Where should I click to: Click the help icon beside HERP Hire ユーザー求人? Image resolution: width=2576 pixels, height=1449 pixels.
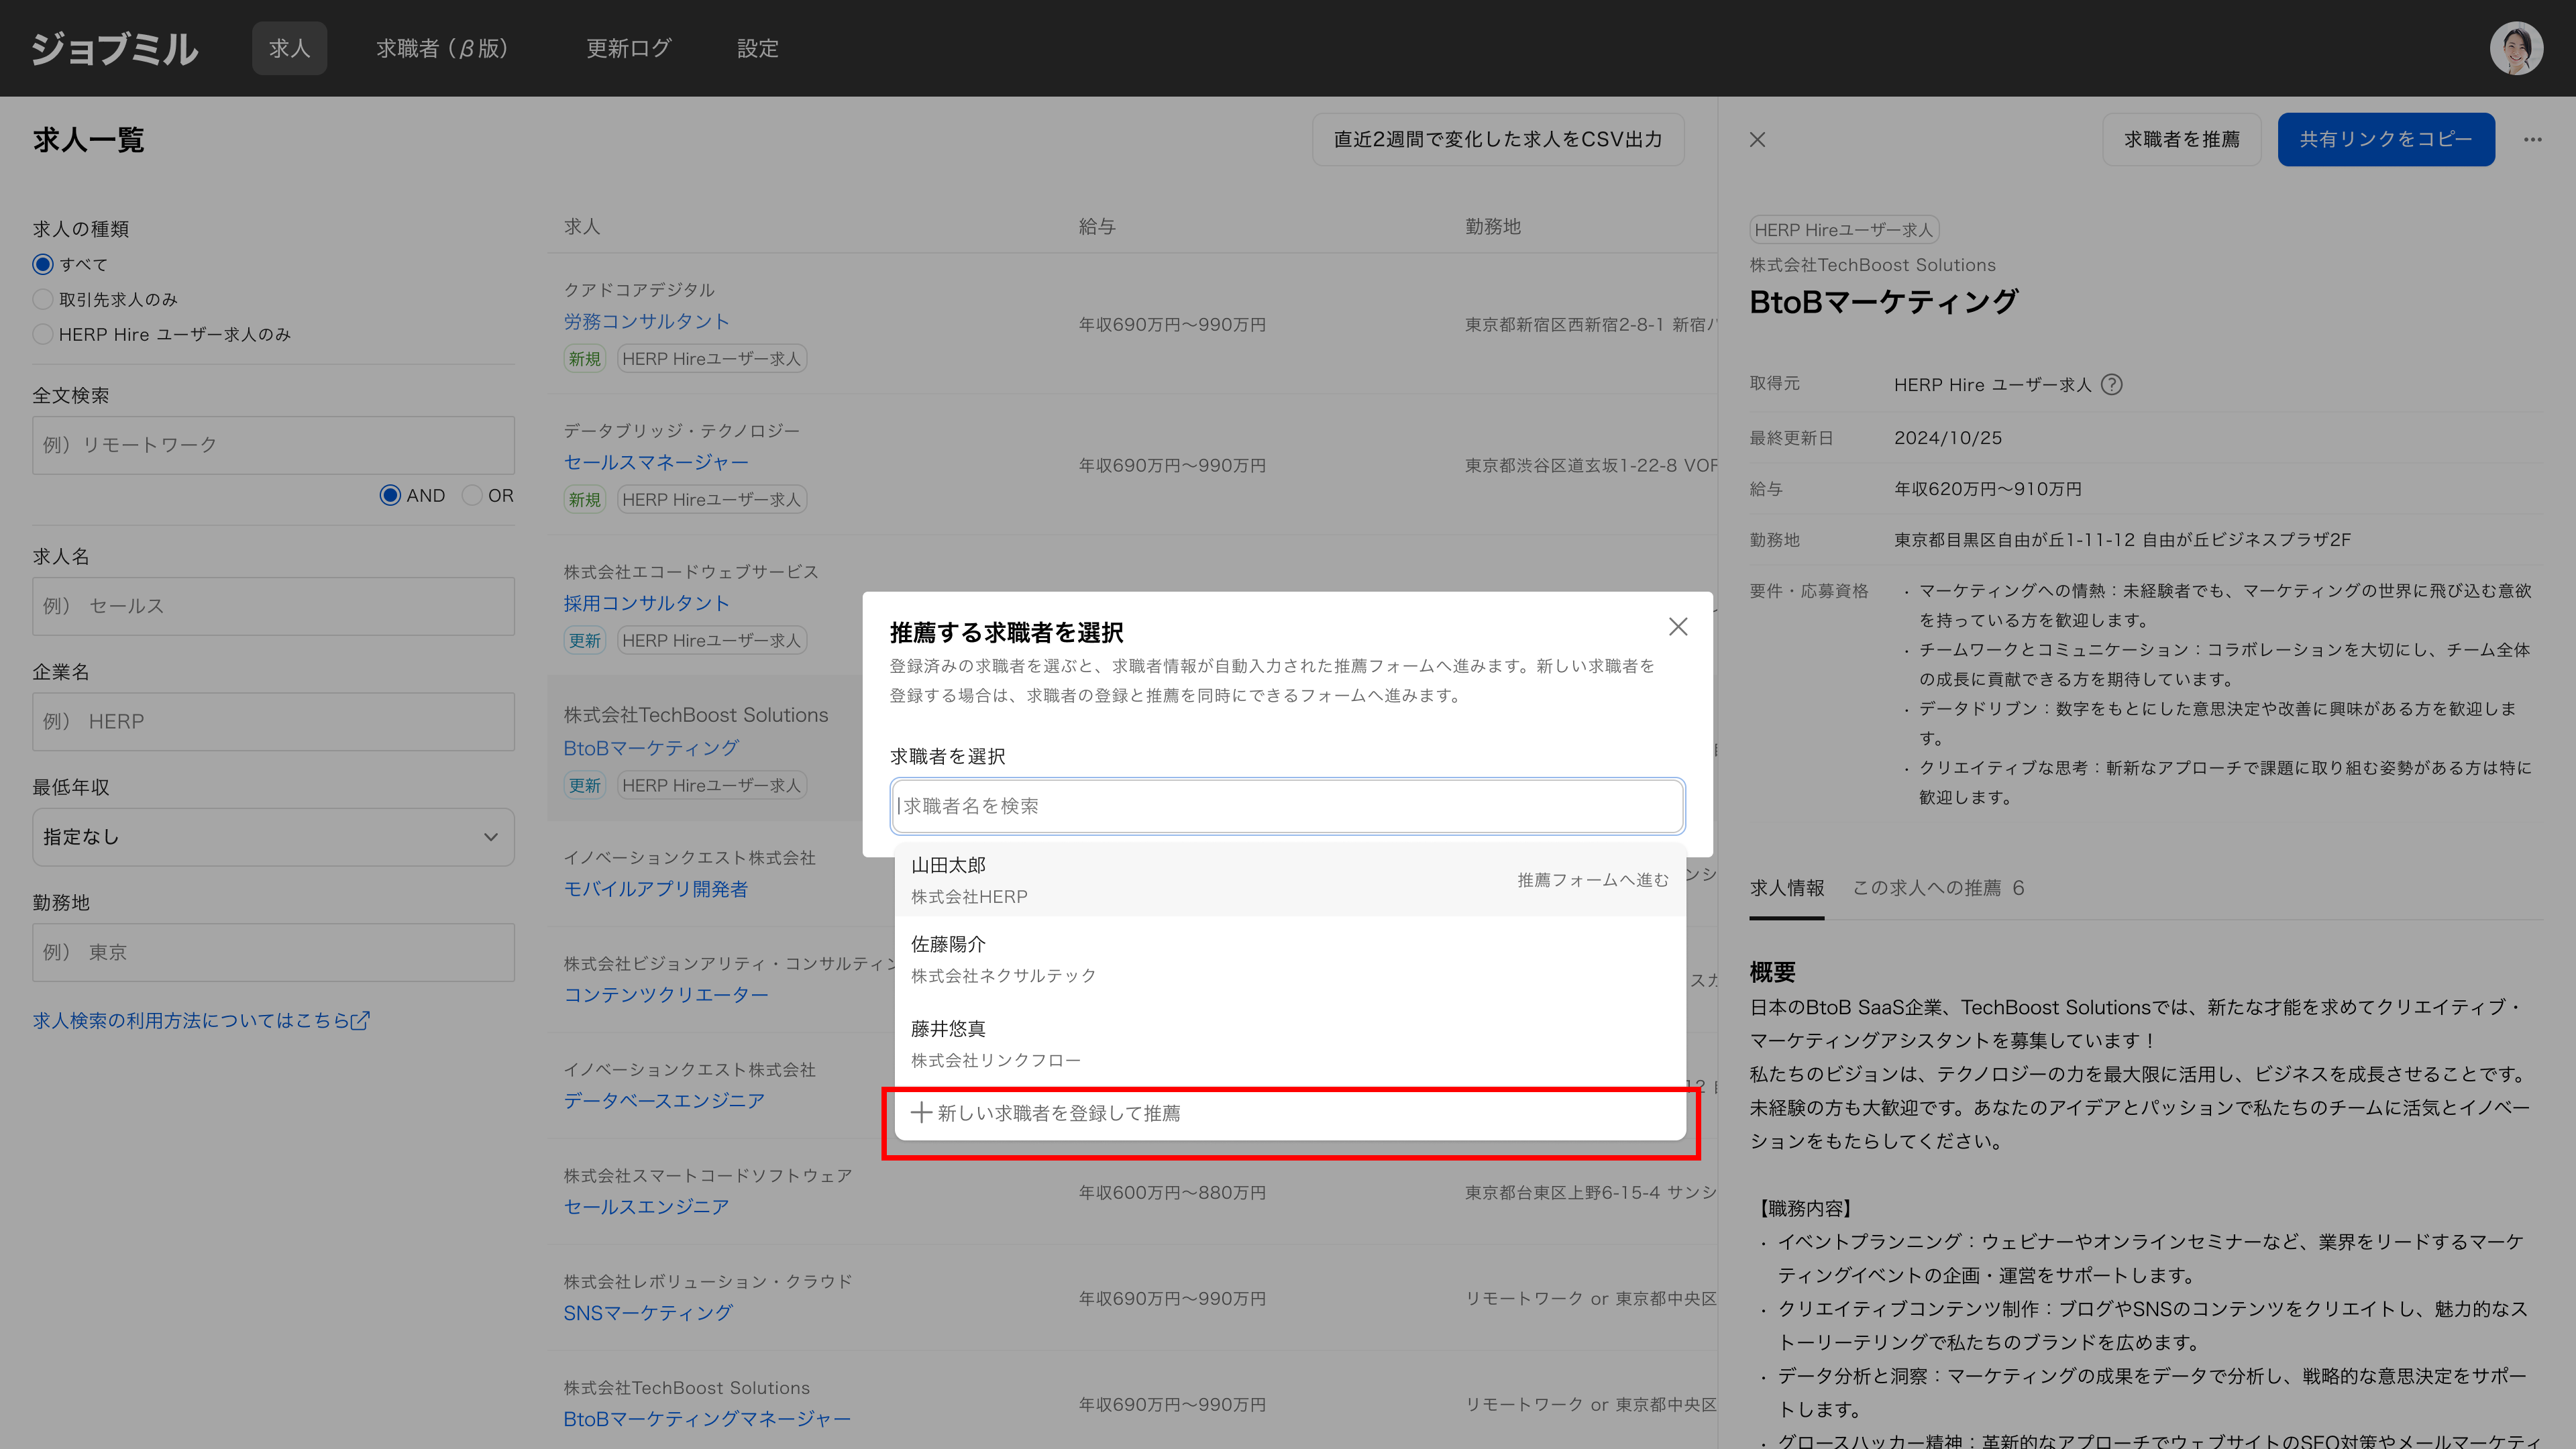pyautogui.click(x=2111, y=385)
